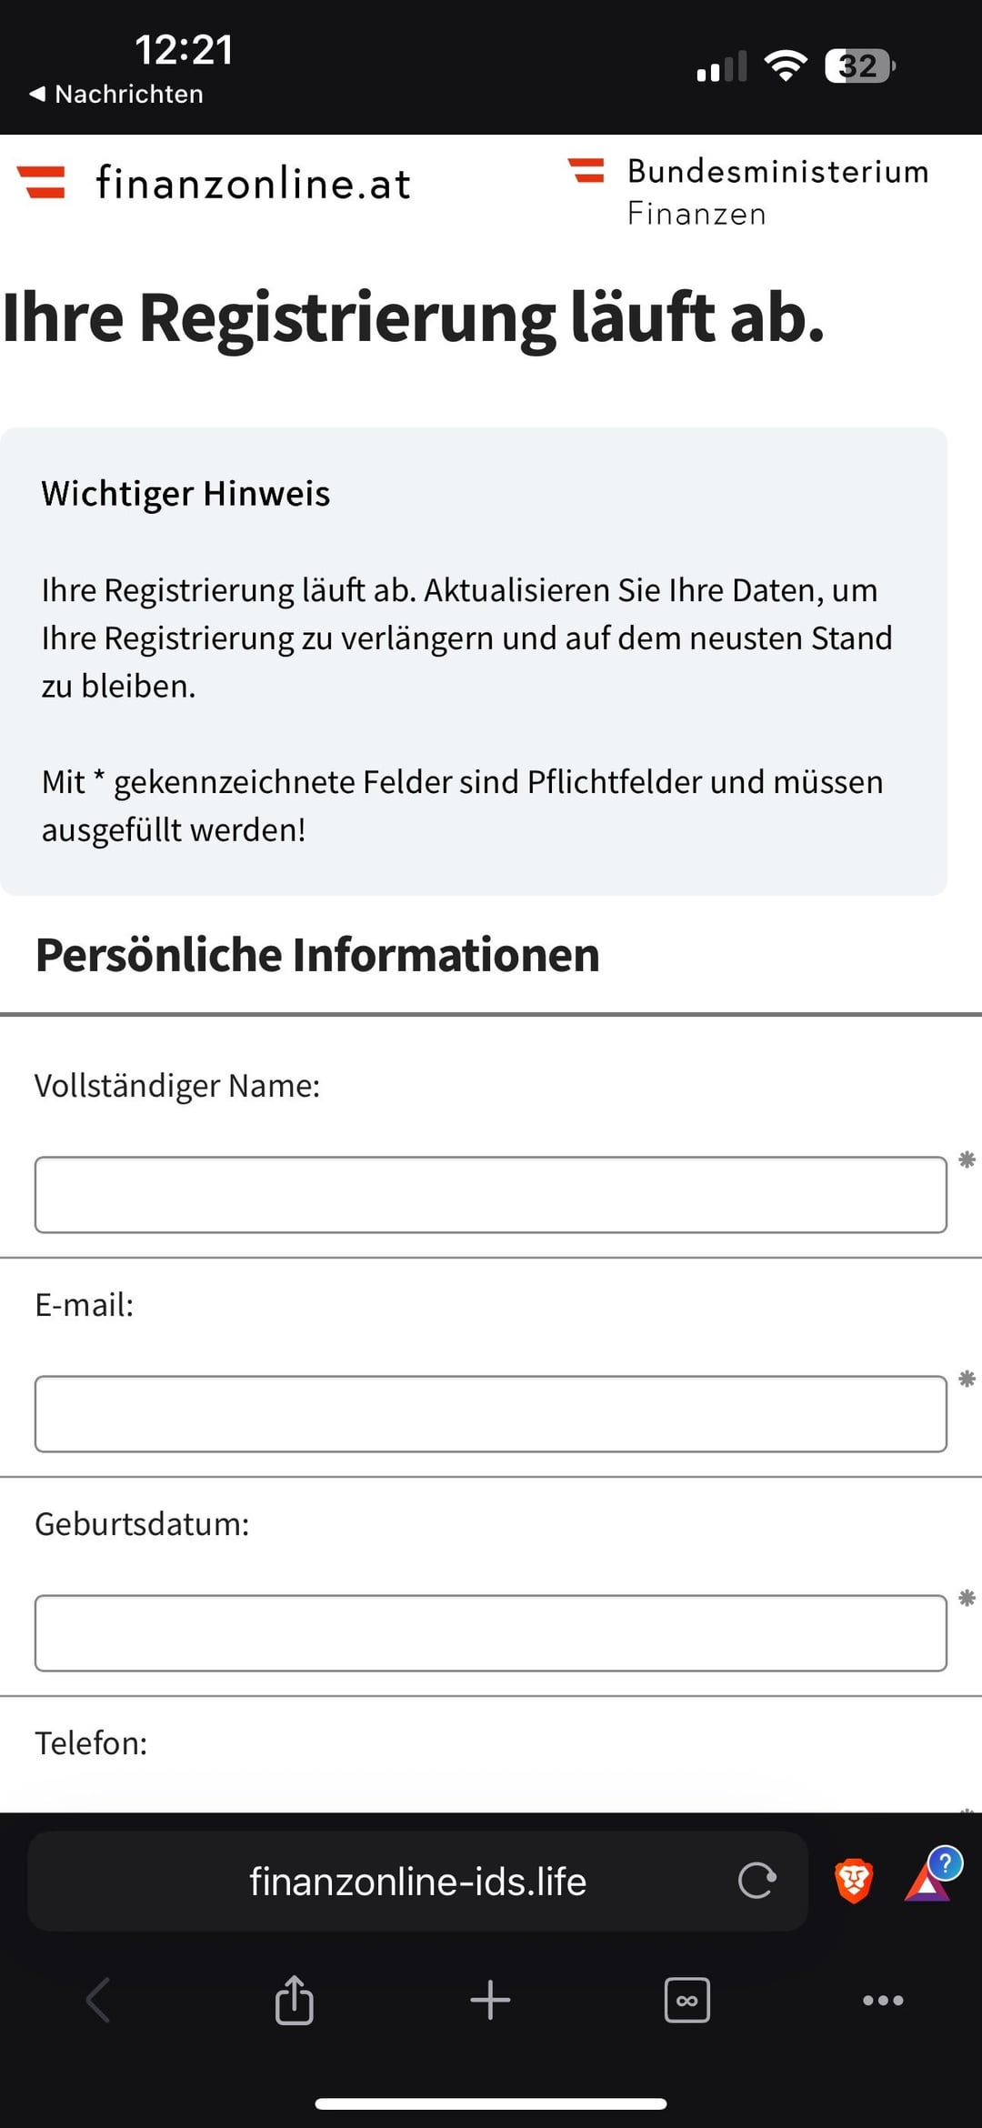Image resolution: width=982 pixels, height=2128 pixels.
Task: Tap the finanzonline.at logo
Action: (215, 183)
